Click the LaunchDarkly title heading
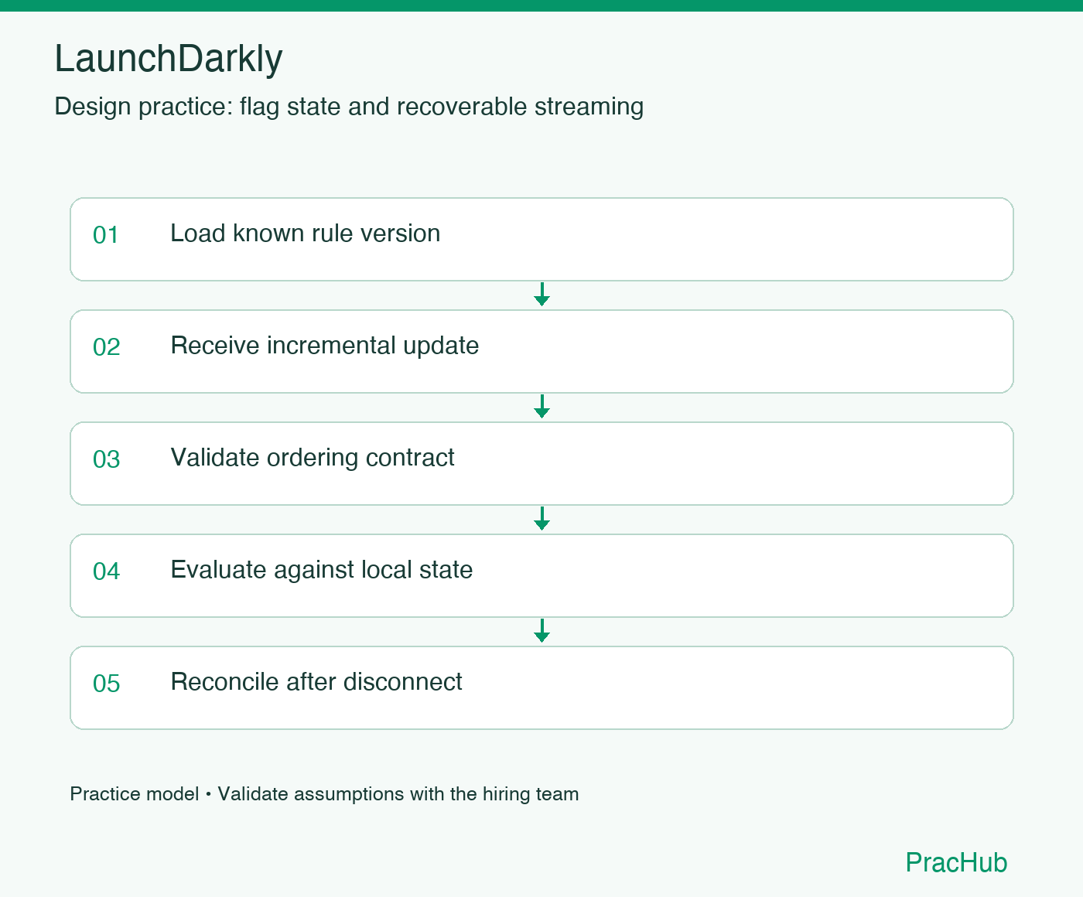Screen dimensions: 1083x897 point(169,59)
